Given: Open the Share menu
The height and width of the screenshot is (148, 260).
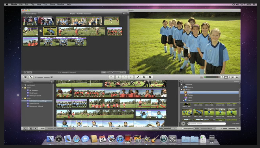Looking at the screenshot, I should 52,4.
